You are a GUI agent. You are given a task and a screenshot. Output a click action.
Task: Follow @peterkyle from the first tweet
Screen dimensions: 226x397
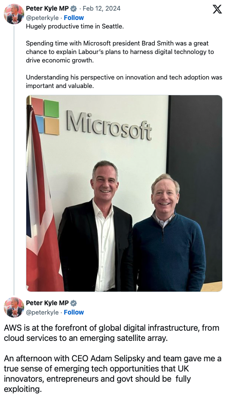[74, 18]
